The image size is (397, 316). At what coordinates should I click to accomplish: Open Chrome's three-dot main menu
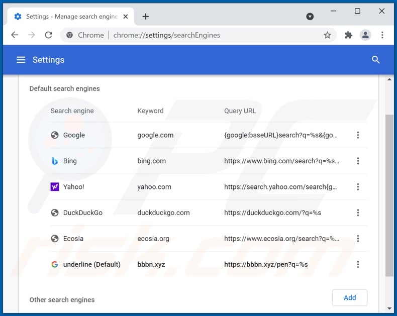click(382, 35)
